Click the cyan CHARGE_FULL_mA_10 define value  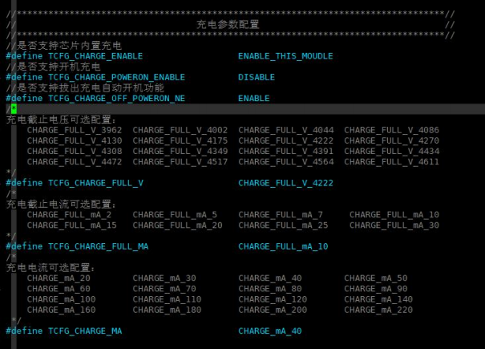[283, 246]
